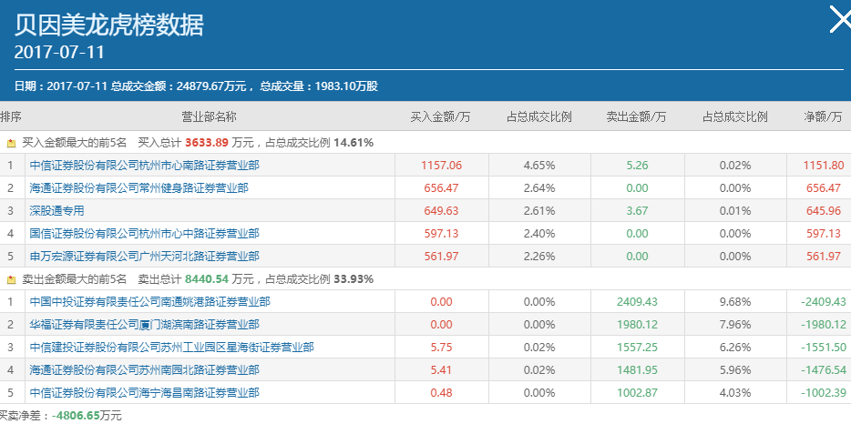Open the 深股通专用 link

coord(57,211)
